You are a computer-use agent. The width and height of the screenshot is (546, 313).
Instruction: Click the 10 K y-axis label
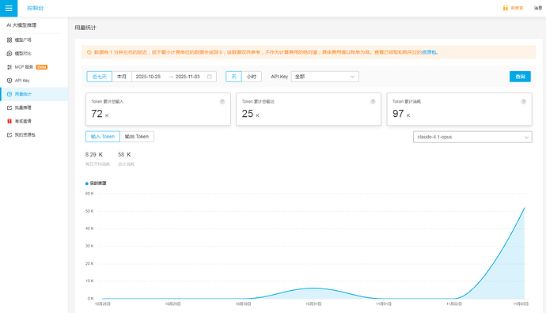pos(89,281)
